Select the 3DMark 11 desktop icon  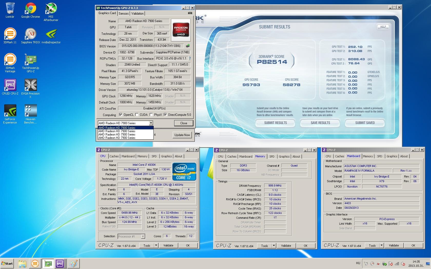click(x=10, y=36)
